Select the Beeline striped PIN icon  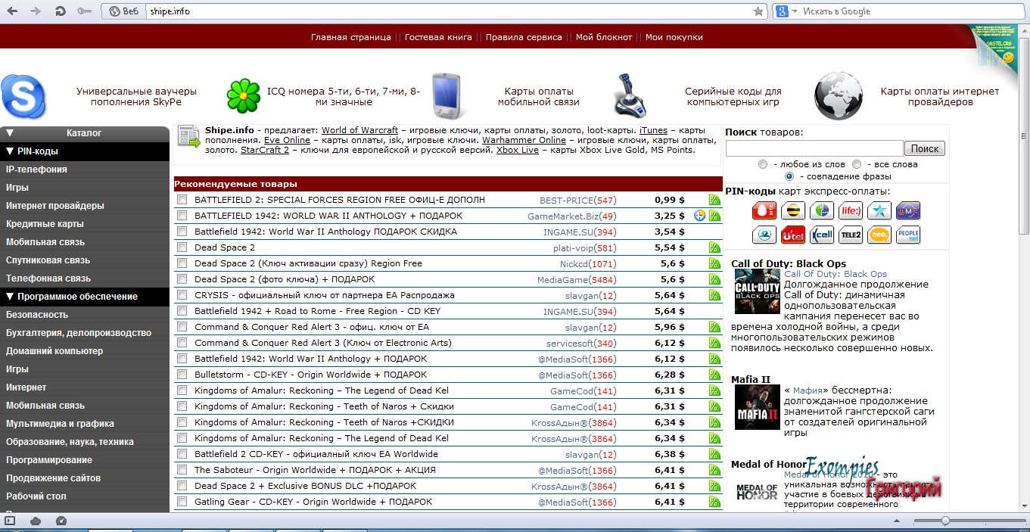click(x=793, y=210)
